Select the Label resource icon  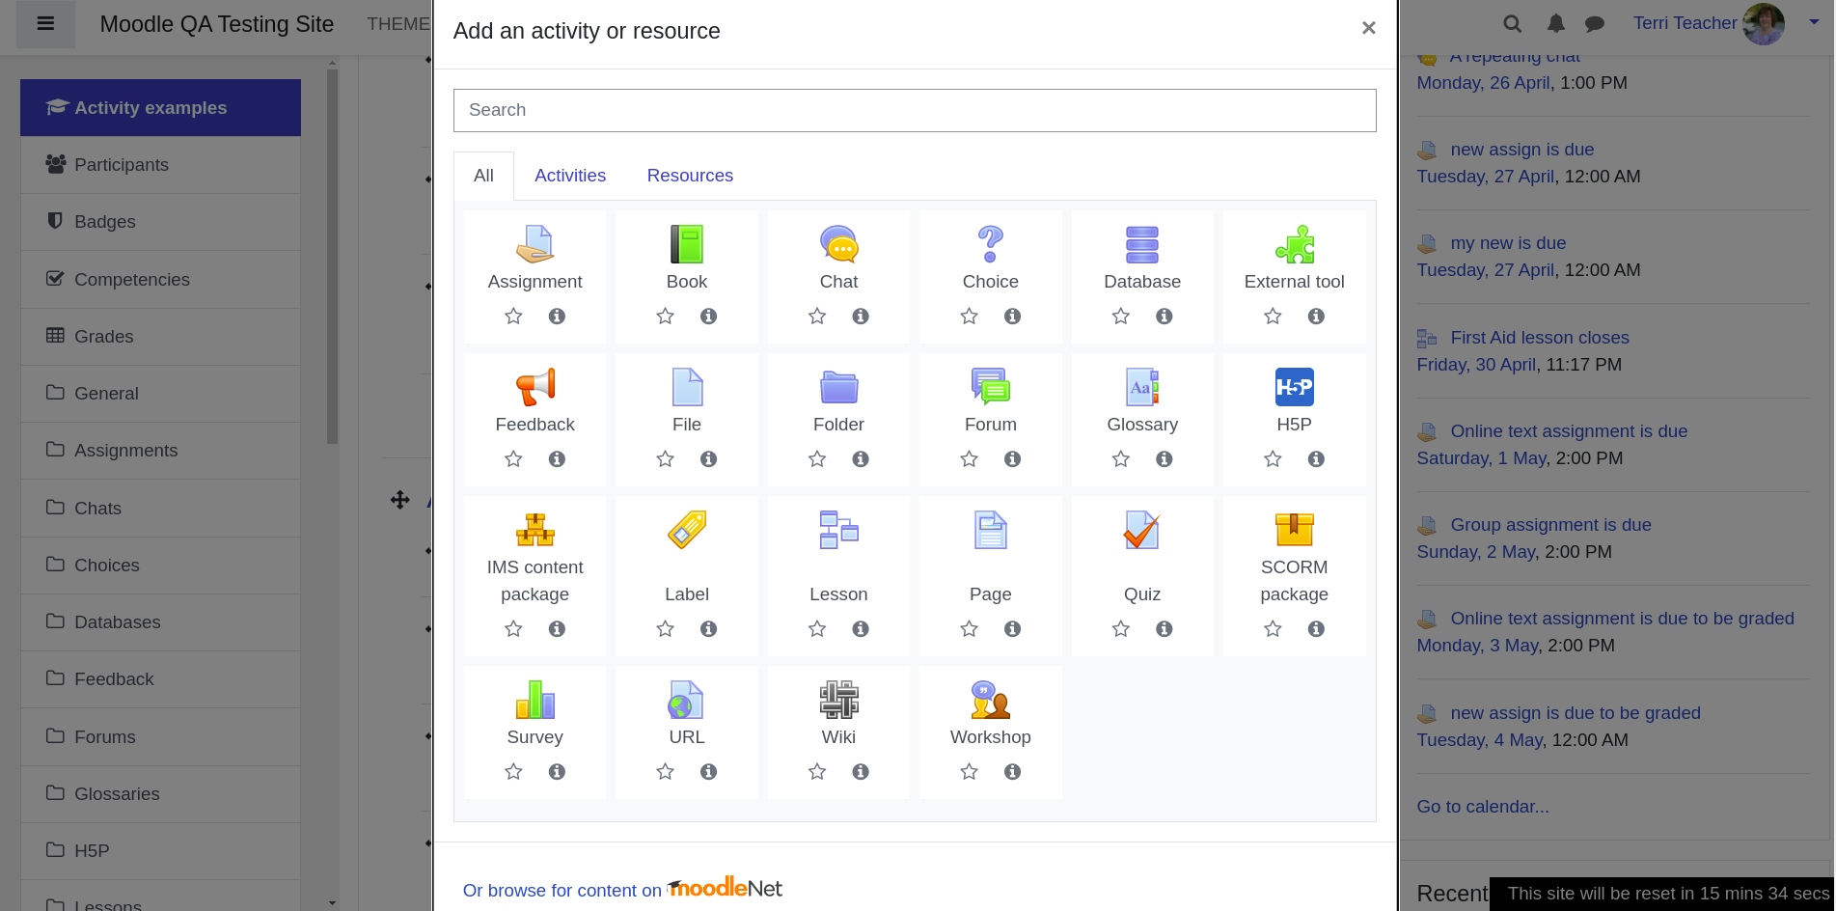coord(686,530)
